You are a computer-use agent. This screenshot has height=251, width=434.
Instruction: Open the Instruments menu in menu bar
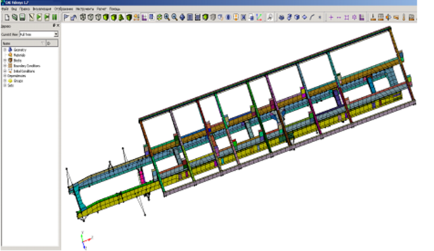85,9
